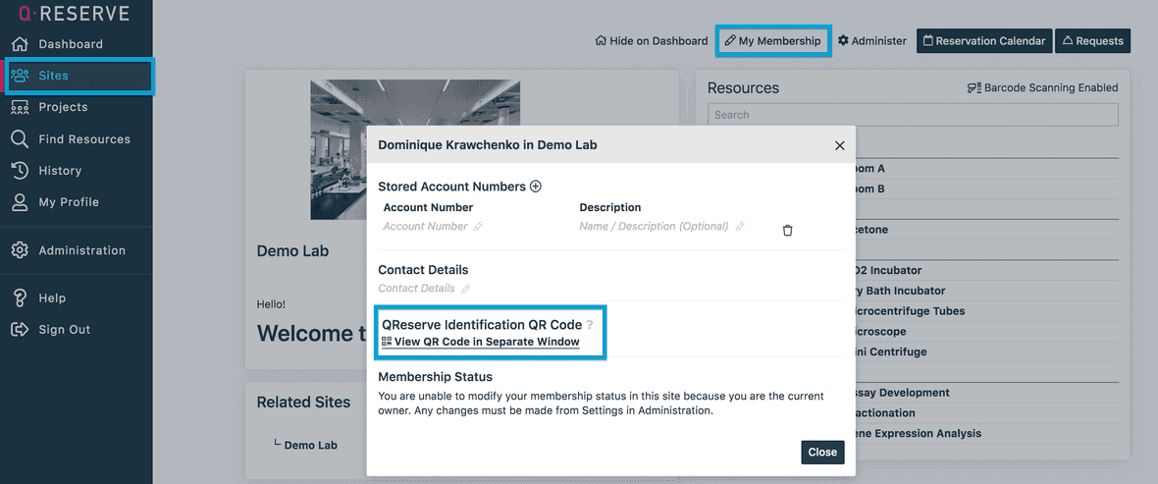The image size is (1158, 484).
Task: Open My Profile page
Action: (68, 202)
